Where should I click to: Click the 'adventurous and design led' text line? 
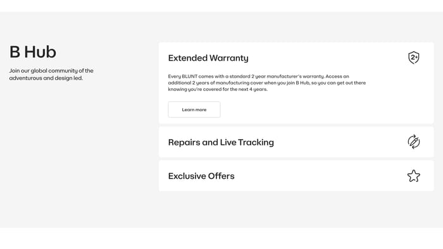click(x=46, y=78)
